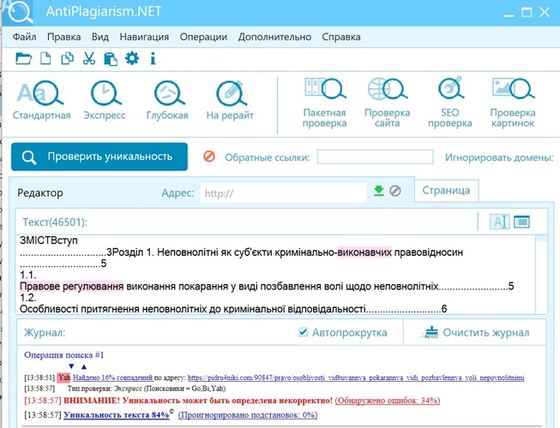
Task: Open the Правка menu
Action: point(64,37)
